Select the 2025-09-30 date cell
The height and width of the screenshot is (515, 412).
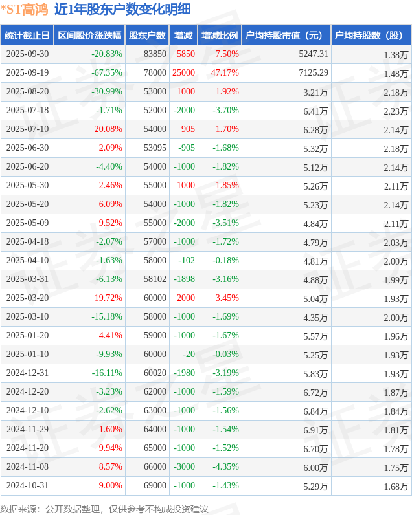(x=27, y=54)
